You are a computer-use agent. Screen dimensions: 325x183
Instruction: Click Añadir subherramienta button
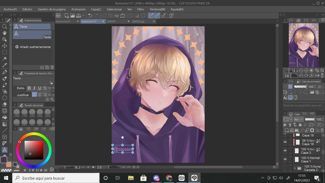pyautogui.click(x=33, y=47)
